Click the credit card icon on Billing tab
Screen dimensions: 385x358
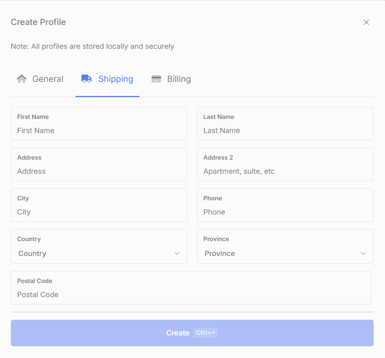(x=156, y=79)
